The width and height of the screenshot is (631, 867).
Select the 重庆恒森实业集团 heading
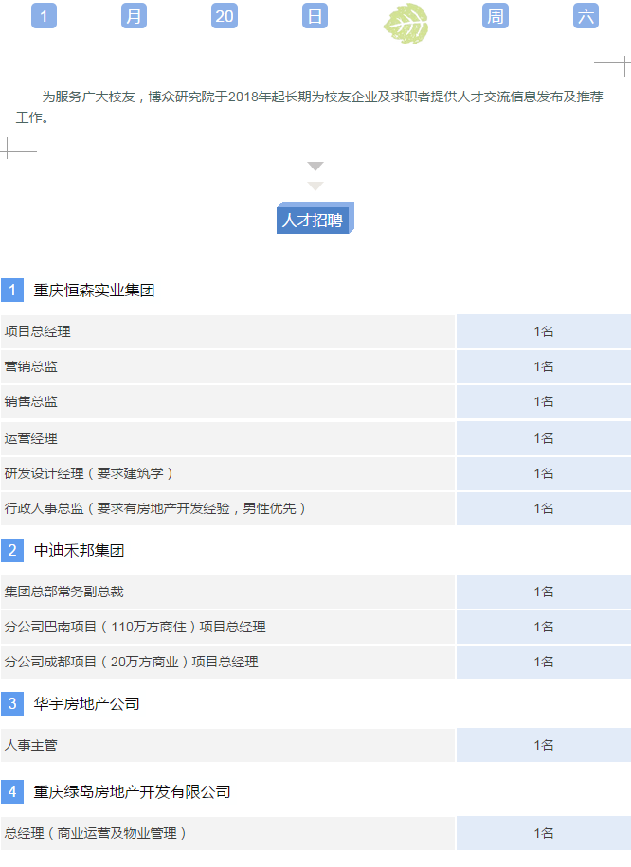coord(94,291)
